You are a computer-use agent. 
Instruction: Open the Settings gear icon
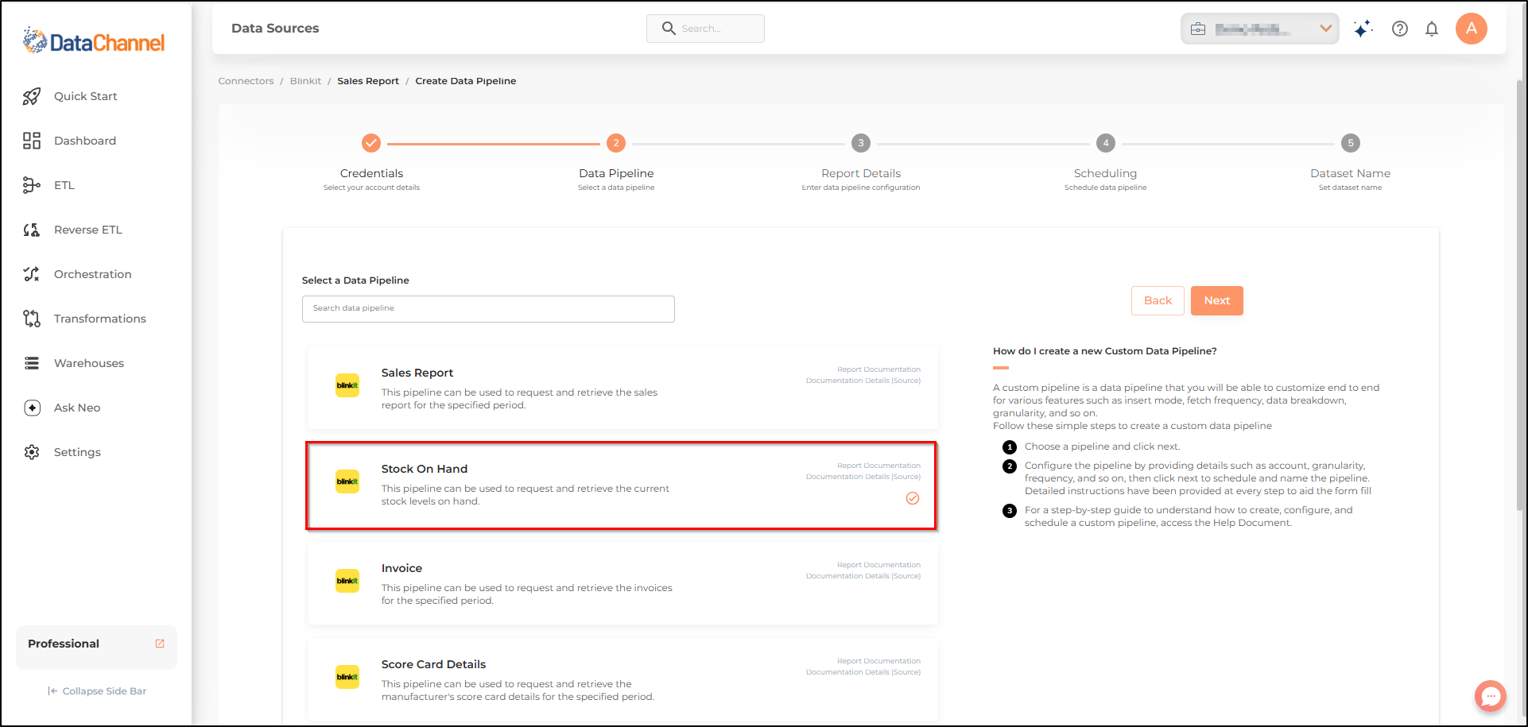click(32, 452)
